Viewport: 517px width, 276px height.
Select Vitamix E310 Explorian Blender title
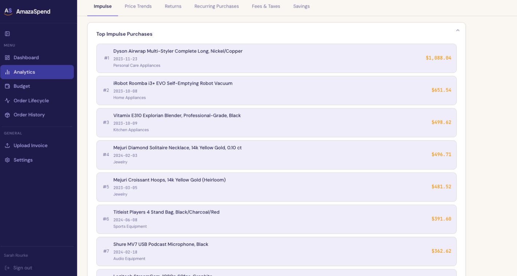click(177, 115)
